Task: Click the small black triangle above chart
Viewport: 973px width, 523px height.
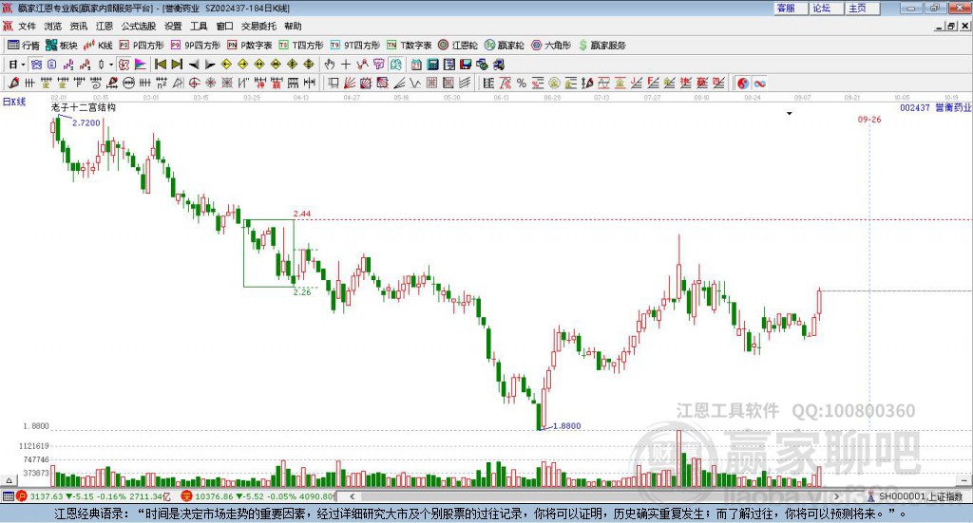Action: click(x=790, y=113)
